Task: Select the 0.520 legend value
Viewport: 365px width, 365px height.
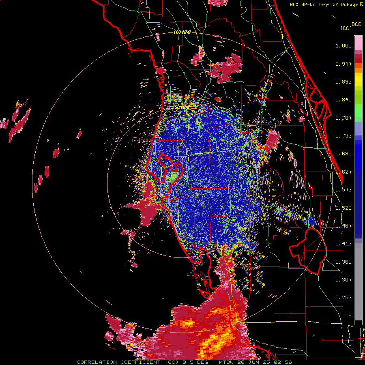Action: (x=344, y=208)
